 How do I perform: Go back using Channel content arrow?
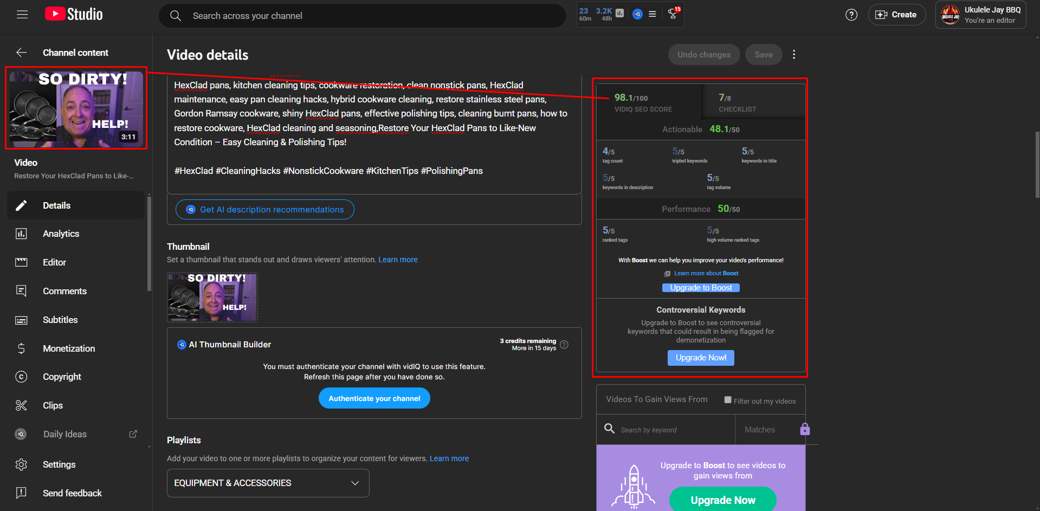tap(22, 53)
